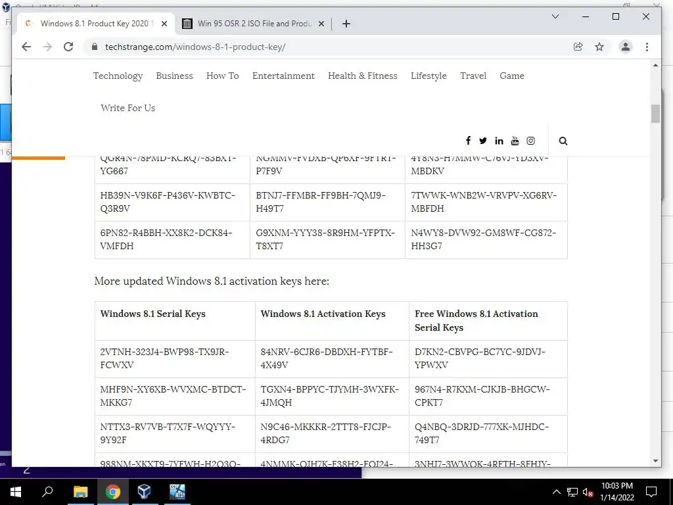Select key 7TWWK-WNB2W-VRVPV-XG6RV-MBFDH

[x=484, y=202]
